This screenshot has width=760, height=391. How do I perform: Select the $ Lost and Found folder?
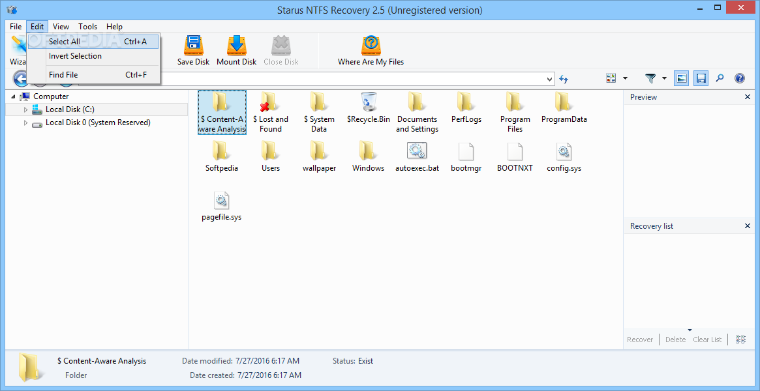point(271,112)
